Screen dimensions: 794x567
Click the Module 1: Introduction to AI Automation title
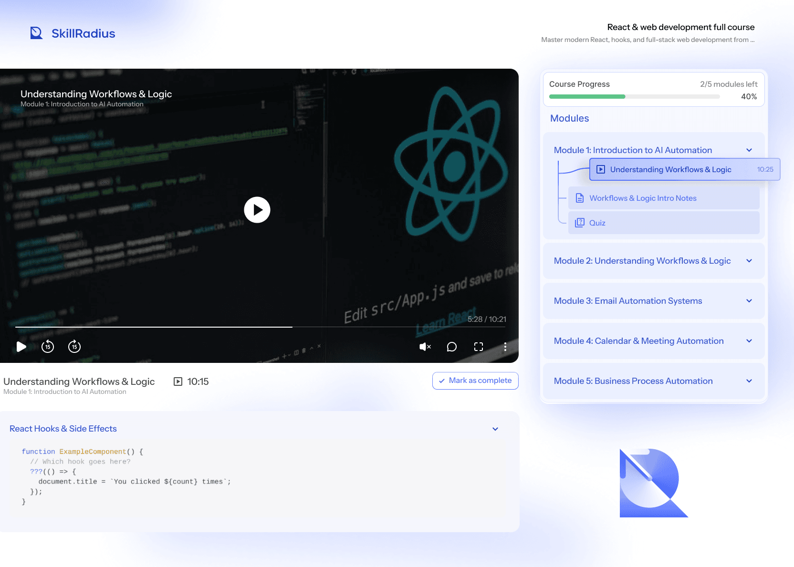[x=633, y=150]
